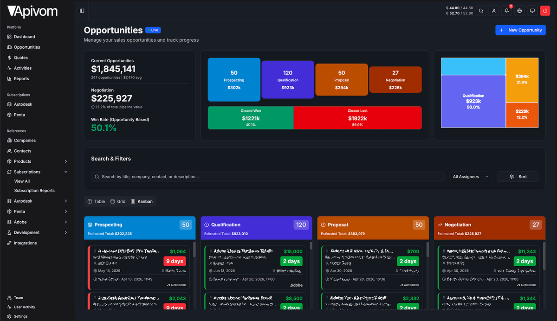Open search with the magnifier icon

pos(481,11)
